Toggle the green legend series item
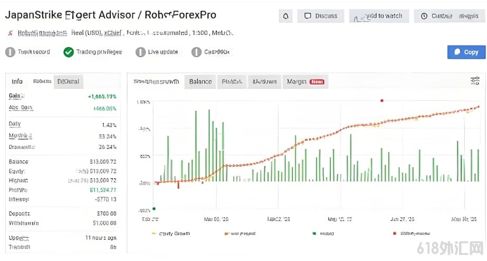487x261 pixels. [x=323, y=234]
